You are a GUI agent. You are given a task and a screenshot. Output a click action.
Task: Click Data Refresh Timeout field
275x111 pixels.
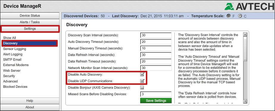[x=156, y=61]
